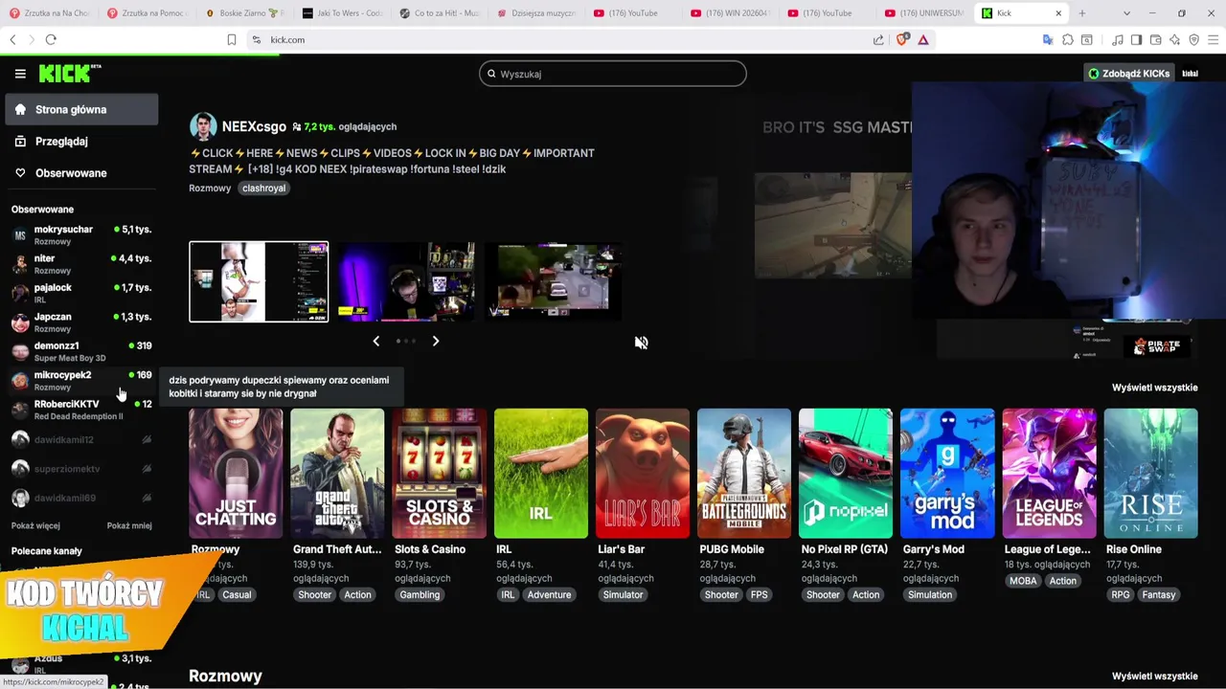Open the search tabs chevron in title bar

click(1126, 13)
